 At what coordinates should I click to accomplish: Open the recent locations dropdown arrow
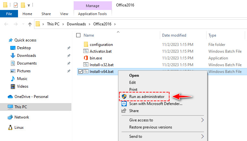click(x=23, y=24)
